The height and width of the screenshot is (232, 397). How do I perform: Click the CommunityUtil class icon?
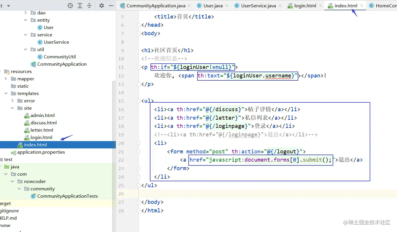tap(40, 57)
